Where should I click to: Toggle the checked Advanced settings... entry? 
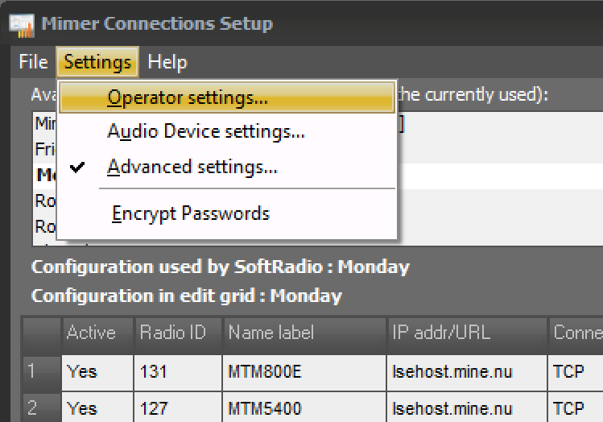click(227, 168)
